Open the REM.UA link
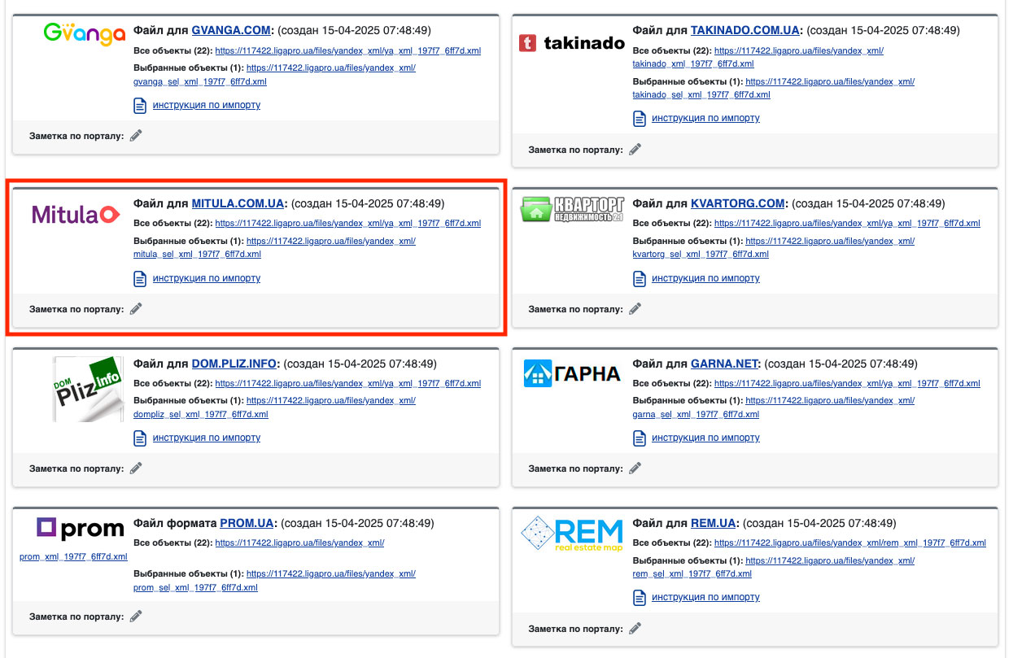 pos(713,523)
